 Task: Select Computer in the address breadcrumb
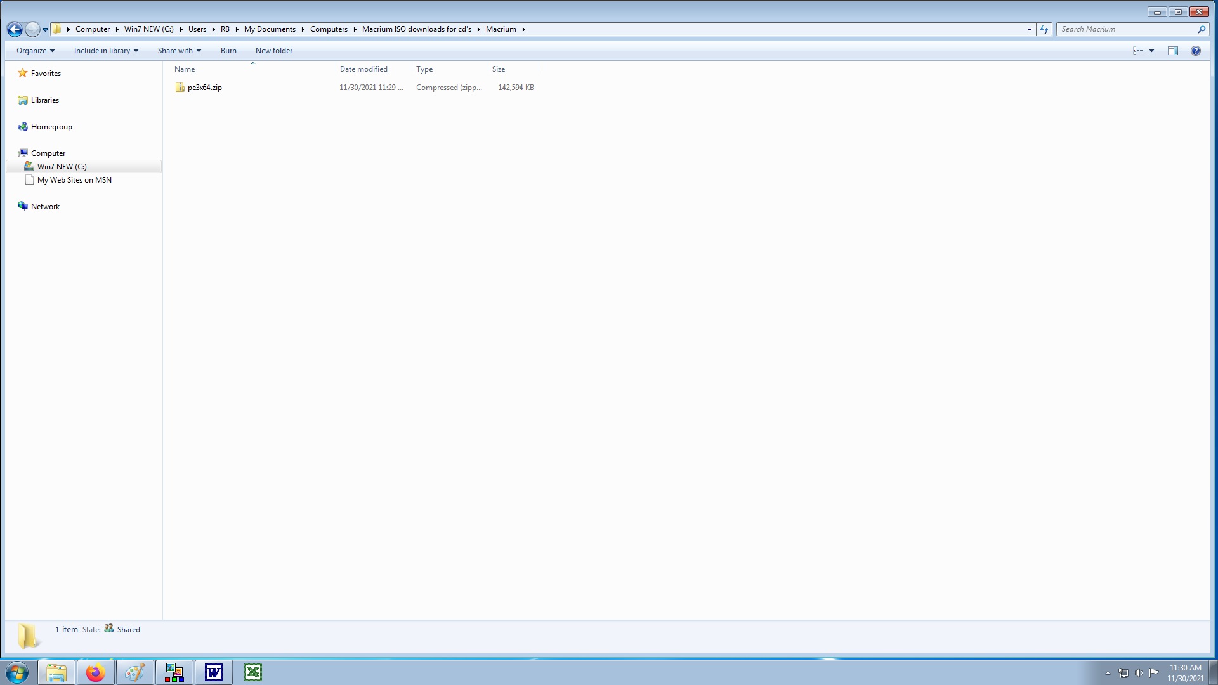pos(93,29)
